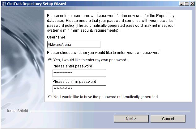Maximize the Setup Wizard window
Image resolution: width=196 pixels, height=129 pixels.
click(186, 4)
